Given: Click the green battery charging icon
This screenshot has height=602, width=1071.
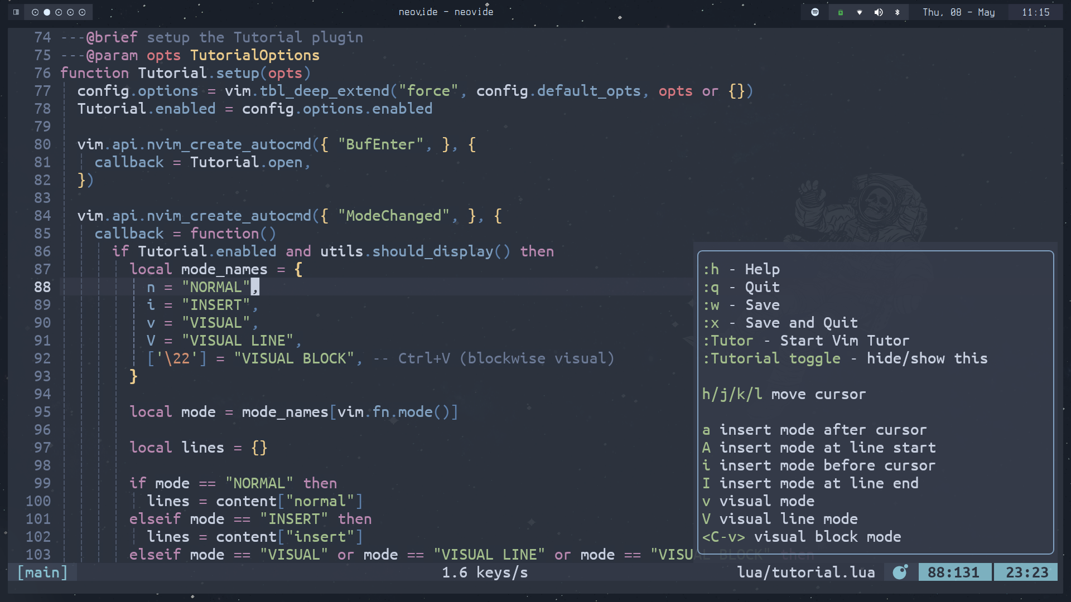Looking at the screenshot, I should (840, 12).
